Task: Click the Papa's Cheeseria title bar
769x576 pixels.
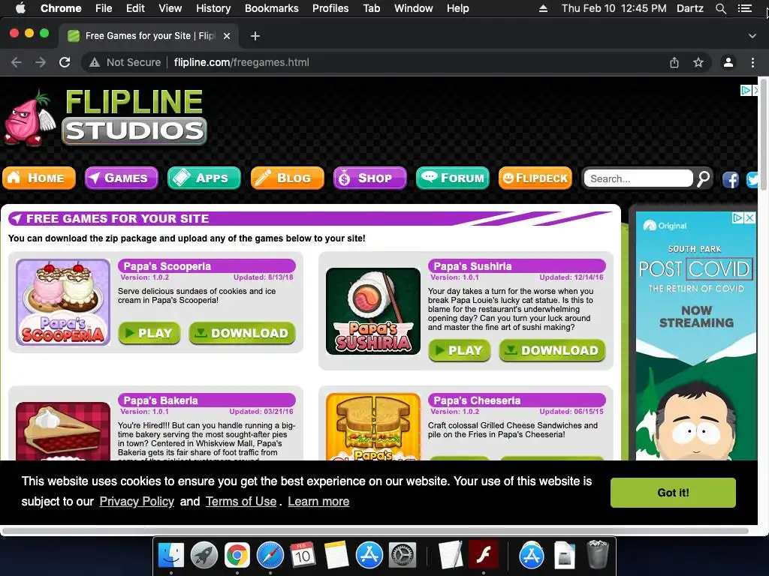Action: tap(517, 400)
